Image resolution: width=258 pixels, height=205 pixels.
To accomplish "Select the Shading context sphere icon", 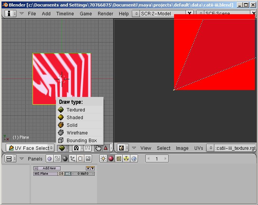I will [x=65, y=159].
